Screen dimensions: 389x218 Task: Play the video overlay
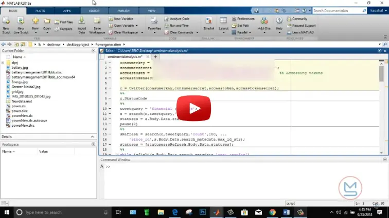tap(194, 108)
